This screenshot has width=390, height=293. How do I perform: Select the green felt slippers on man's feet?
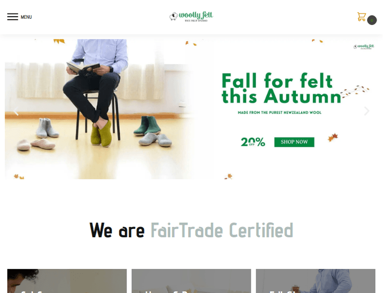(x=101, y=133)
